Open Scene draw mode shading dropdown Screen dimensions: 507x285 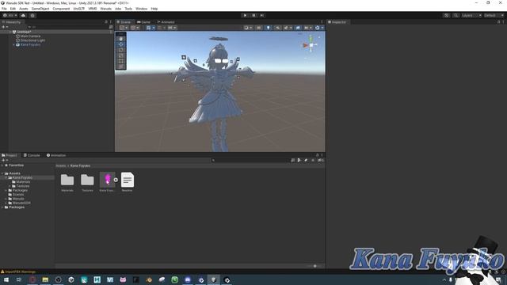pos(248,28)
